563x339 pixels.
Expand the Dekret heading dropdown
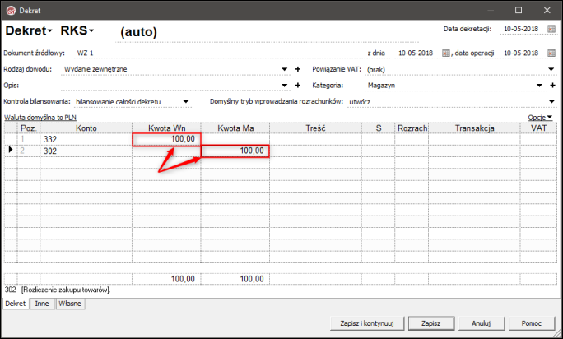(49, 31)
